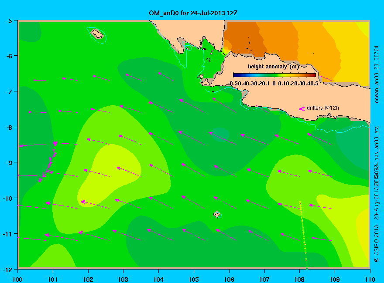Click the x-axis tick label '105'

coord(194,280)
